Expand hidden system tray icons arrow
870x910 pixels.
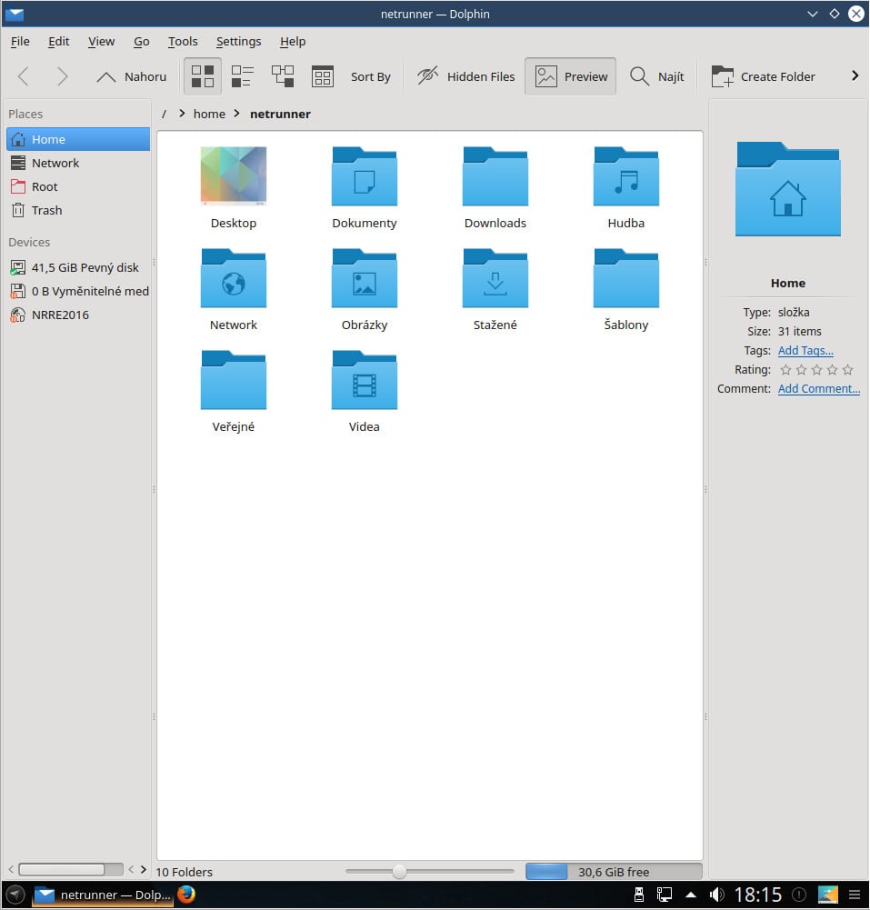tap(691, 895)
